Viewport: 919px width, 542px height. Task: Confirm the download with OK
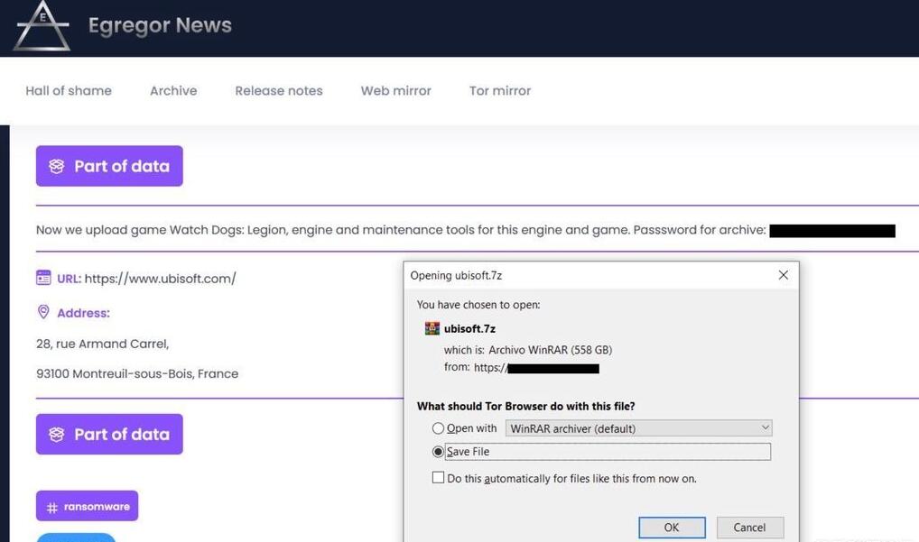(672, 528)
